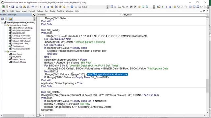Open the Insert menu
Image resolution: width=211 pixels, height=118 pixels.
point(24,11)
